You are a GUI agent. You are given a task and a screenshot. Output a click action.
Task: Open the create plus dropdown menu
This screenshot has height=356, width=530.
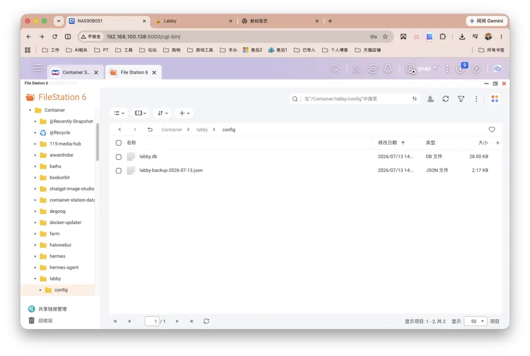pyautogui.click(x=184, y=113)
